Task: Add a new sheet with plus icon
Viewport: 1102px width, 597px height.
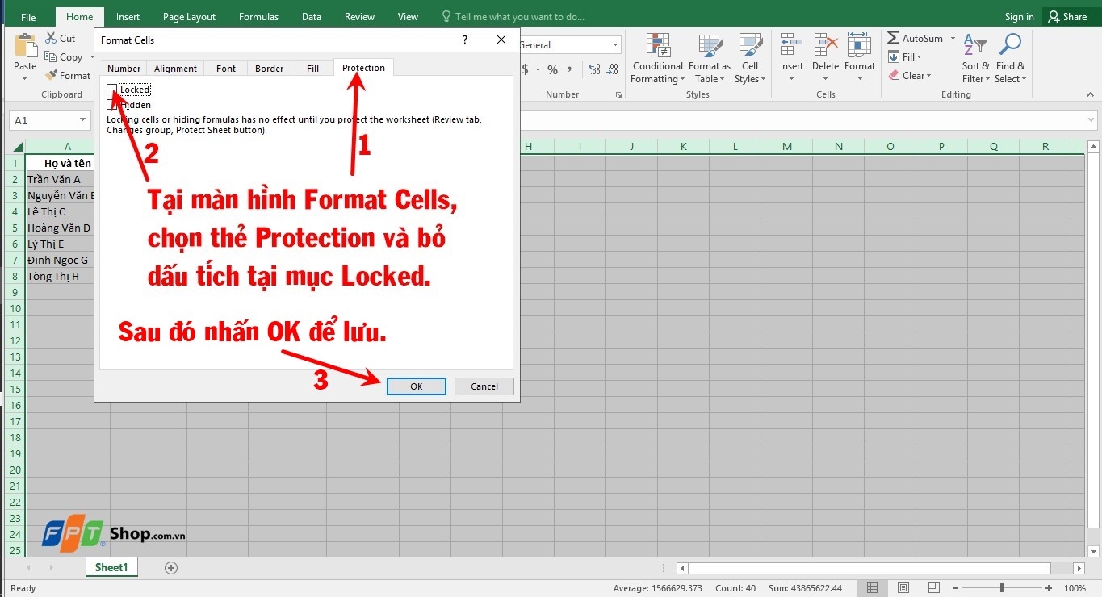Action: pyautogui.click(x=171, y=567)
